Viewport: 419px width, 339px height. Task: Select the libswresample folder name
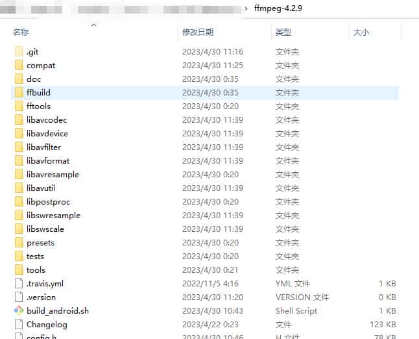pyautogui.click(x=53, y=216)
